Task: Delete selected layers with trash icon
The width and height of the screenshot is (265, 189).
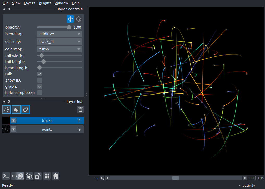Action: 80,110
